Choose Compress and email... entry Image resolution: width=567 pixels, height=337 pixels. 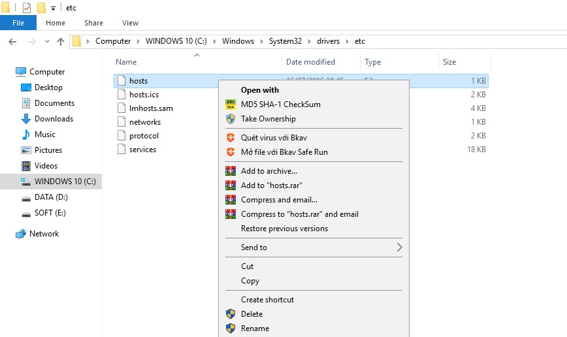(314, 200)
